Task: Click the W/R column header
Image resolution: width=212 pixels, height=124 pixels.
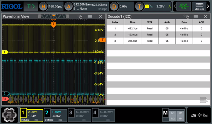Action: click(150, 22)
